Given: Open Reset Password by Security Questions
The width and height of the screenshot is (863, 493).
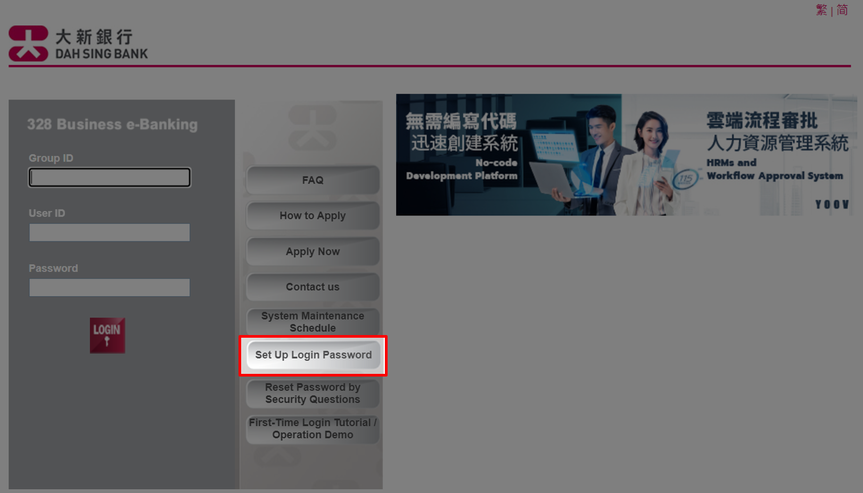Looking at the screenshot, I should click(313, 394).
